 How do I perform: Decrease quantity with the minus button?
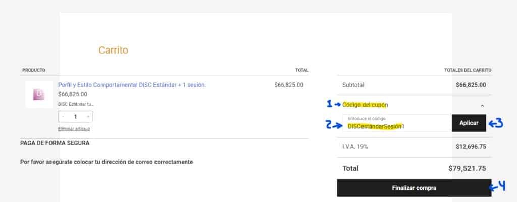[63, 117]
